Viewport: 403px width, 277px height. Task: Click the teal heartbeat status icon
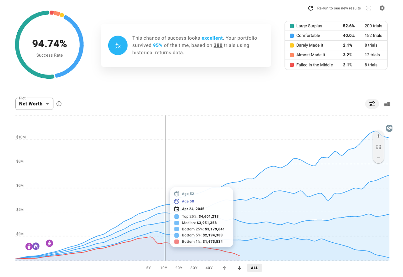pyautogui.click(x=389, y=128)
